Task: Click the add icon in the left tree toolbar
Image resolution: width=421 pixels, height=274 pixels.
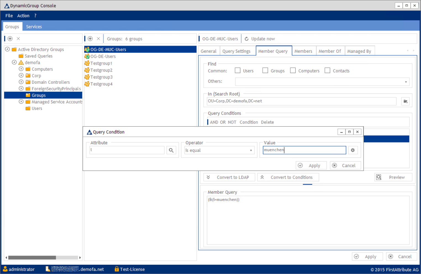Action: coord(10,39)
